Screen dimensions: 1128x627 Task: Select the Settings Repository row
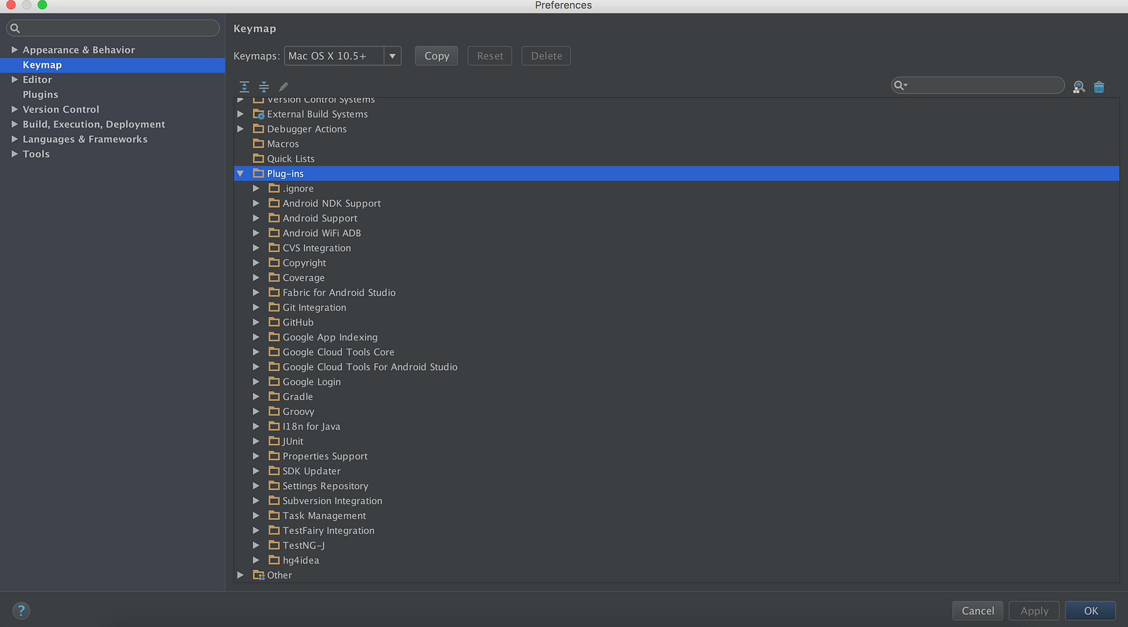(x=677, y=486)
